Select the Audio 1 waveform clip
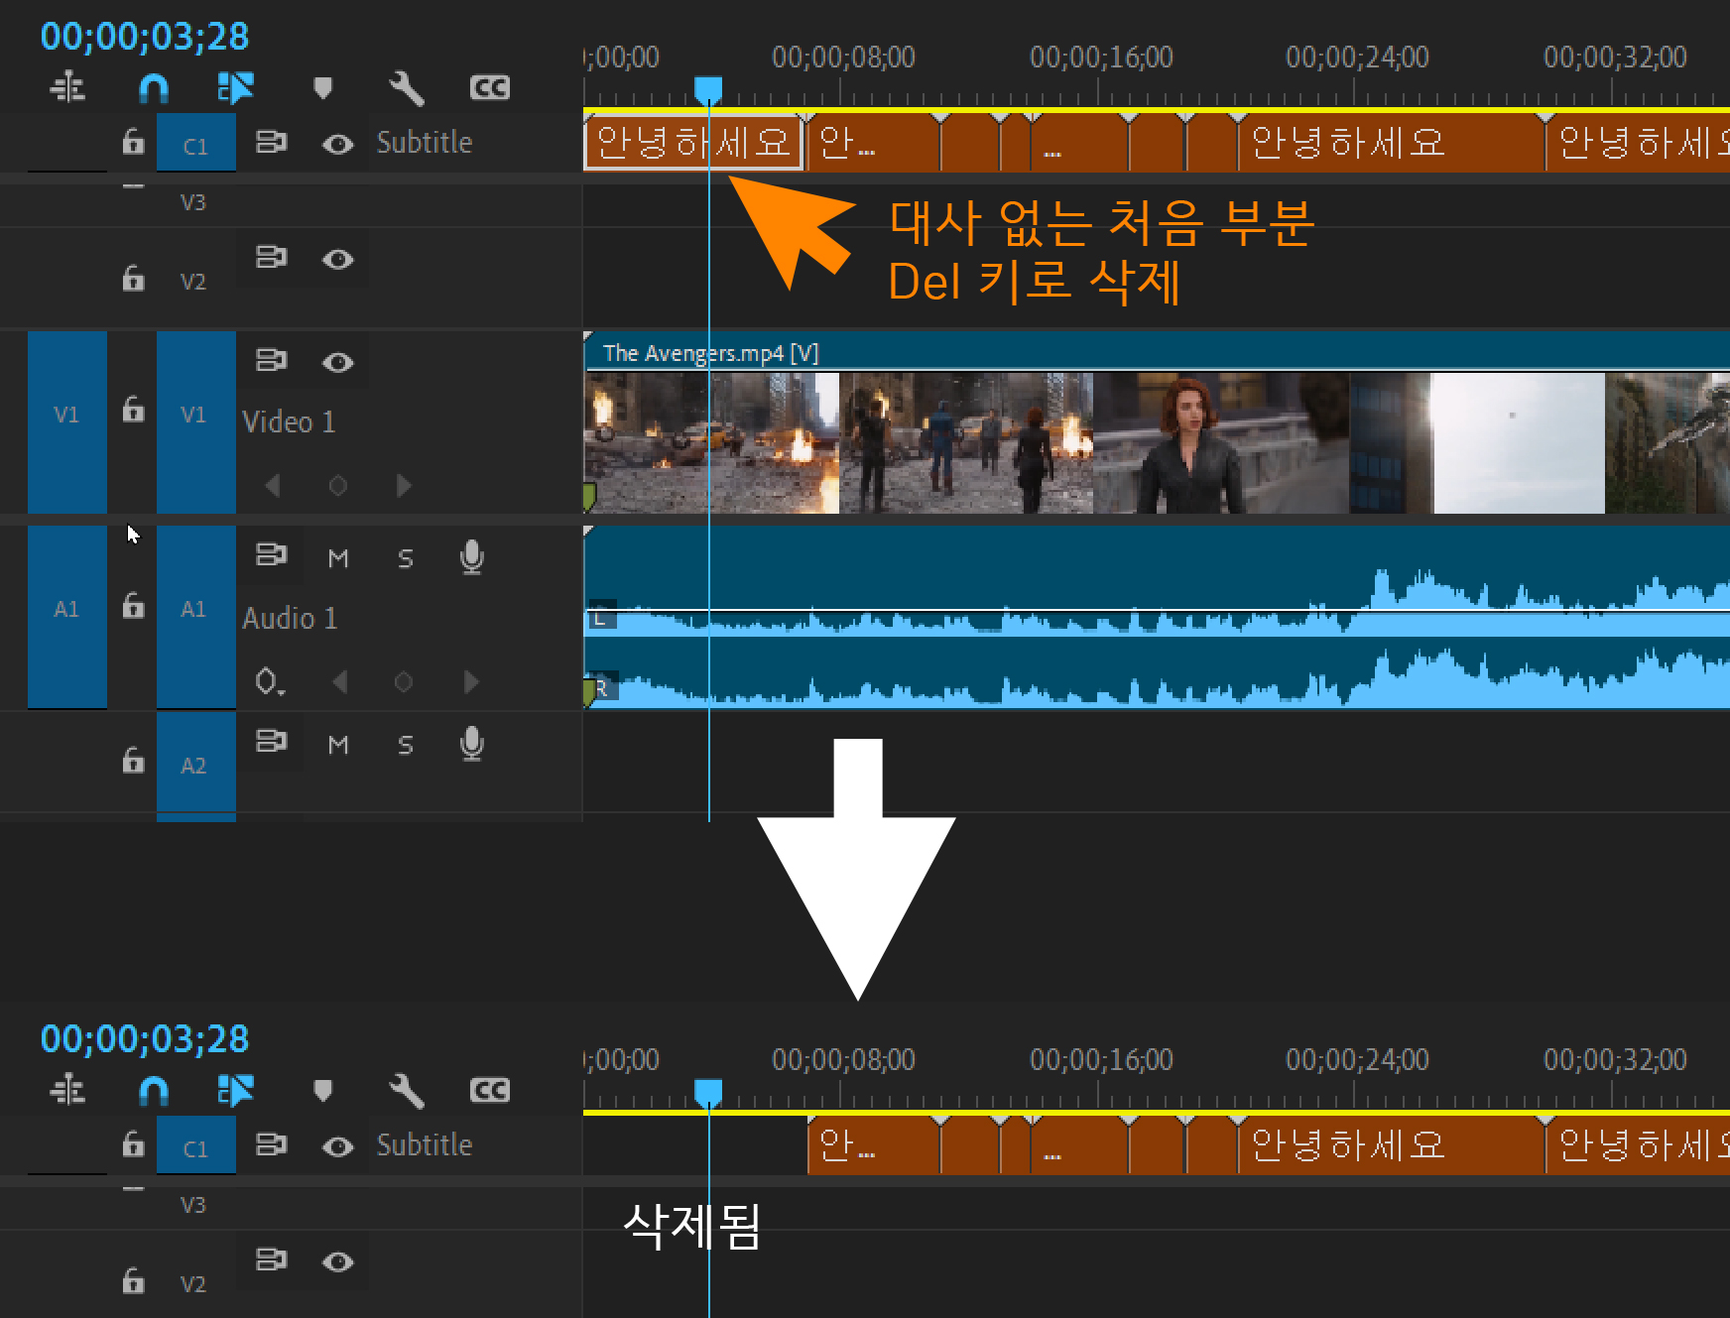 pos(1157,617)
